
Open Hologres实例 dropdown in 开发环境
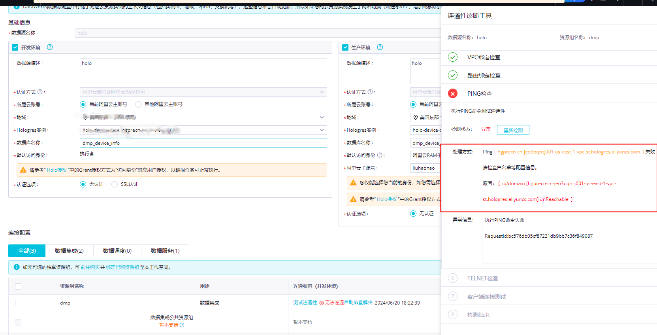(203, 130)
